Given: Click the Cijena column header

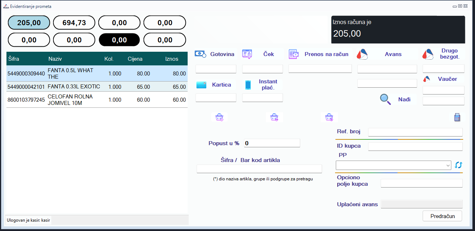Looking at the screenshot, I should click(x=135, y=59).
